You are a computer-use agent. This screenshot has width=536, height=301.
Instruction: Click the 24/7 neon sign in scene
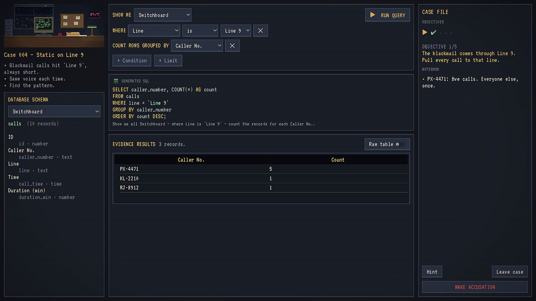coord(95,14)
